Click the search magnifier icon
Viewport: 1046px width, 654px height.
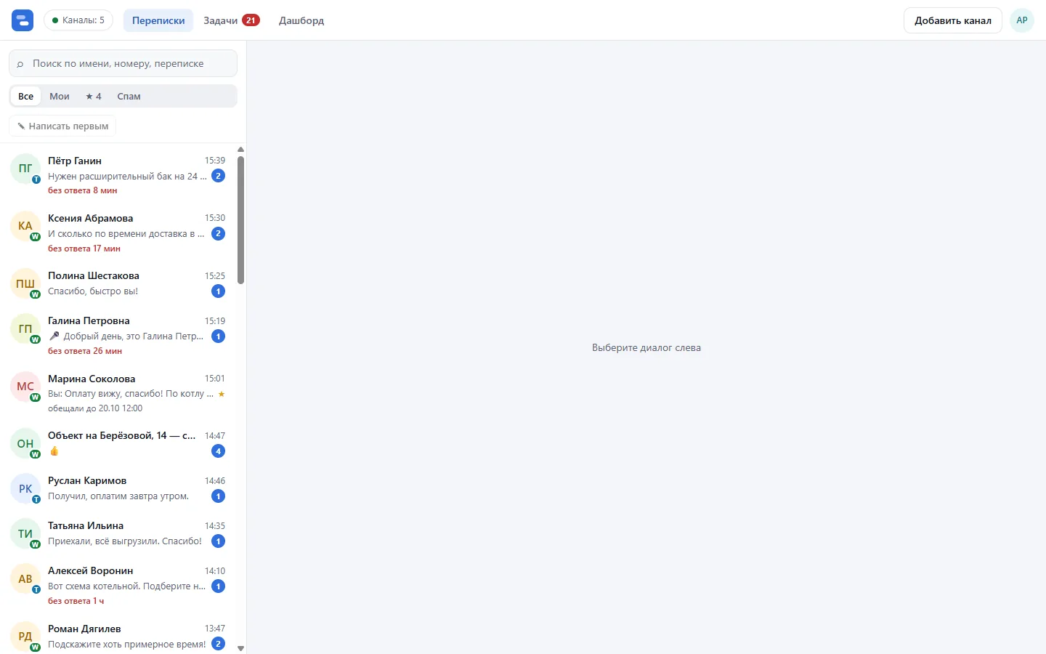pyautogui.click(x=20, y=64)
